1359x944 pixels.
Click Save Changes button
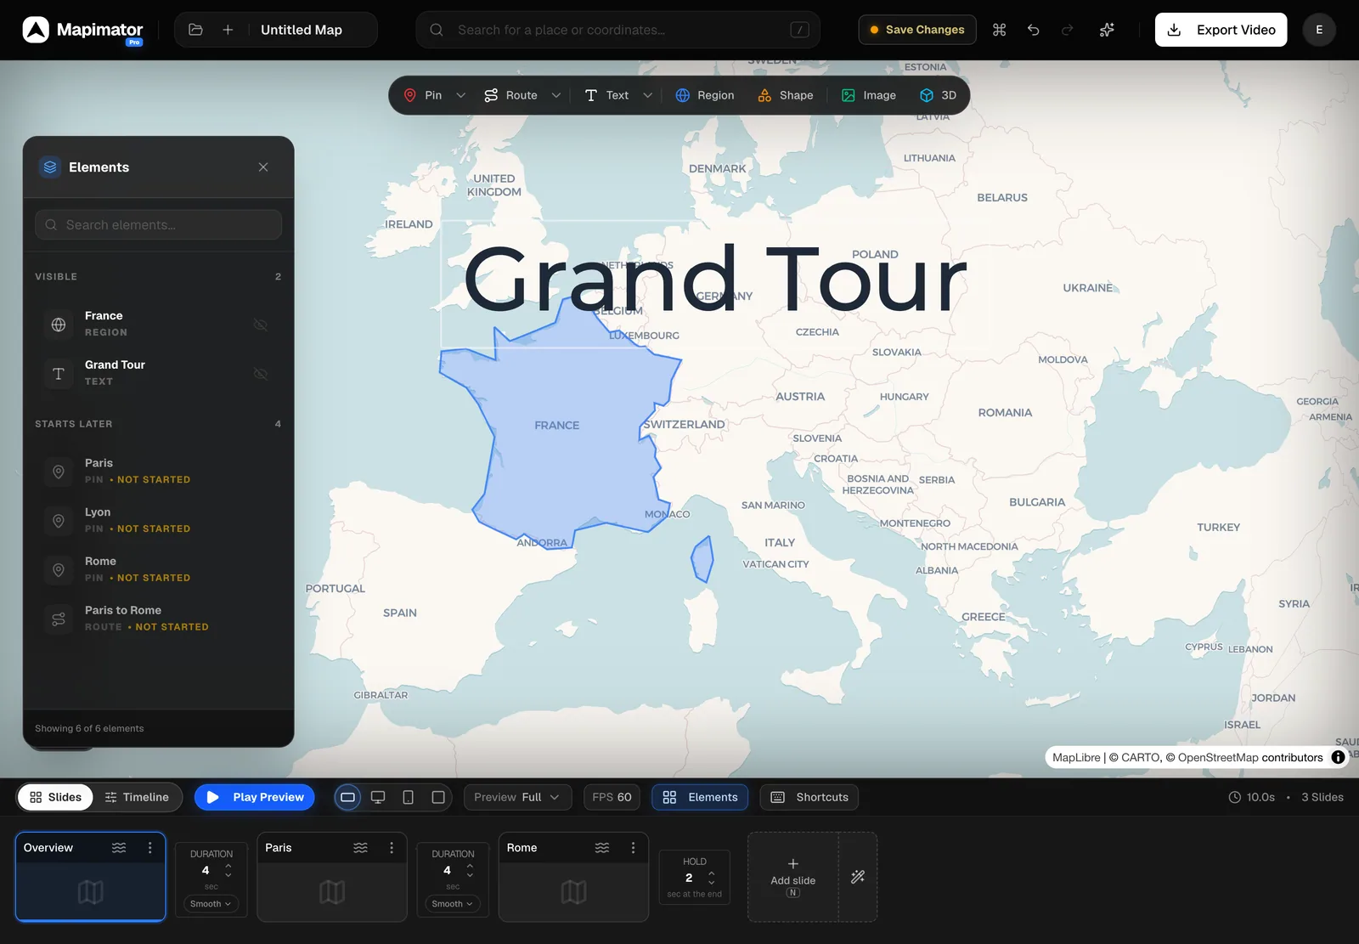(917, 30)
